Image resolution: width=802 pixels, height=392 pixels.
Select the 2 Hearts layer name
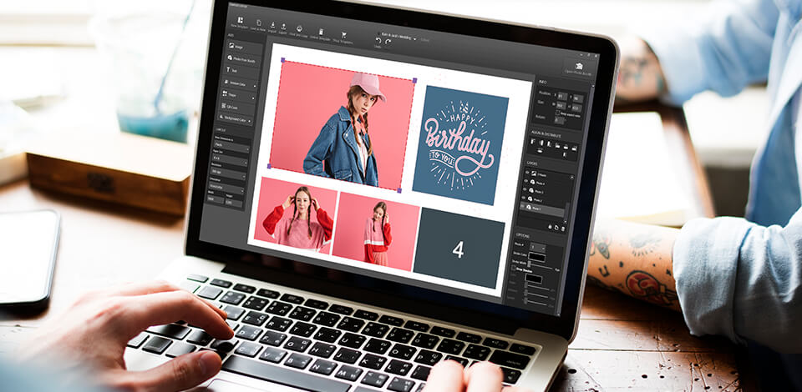point(543,175)
